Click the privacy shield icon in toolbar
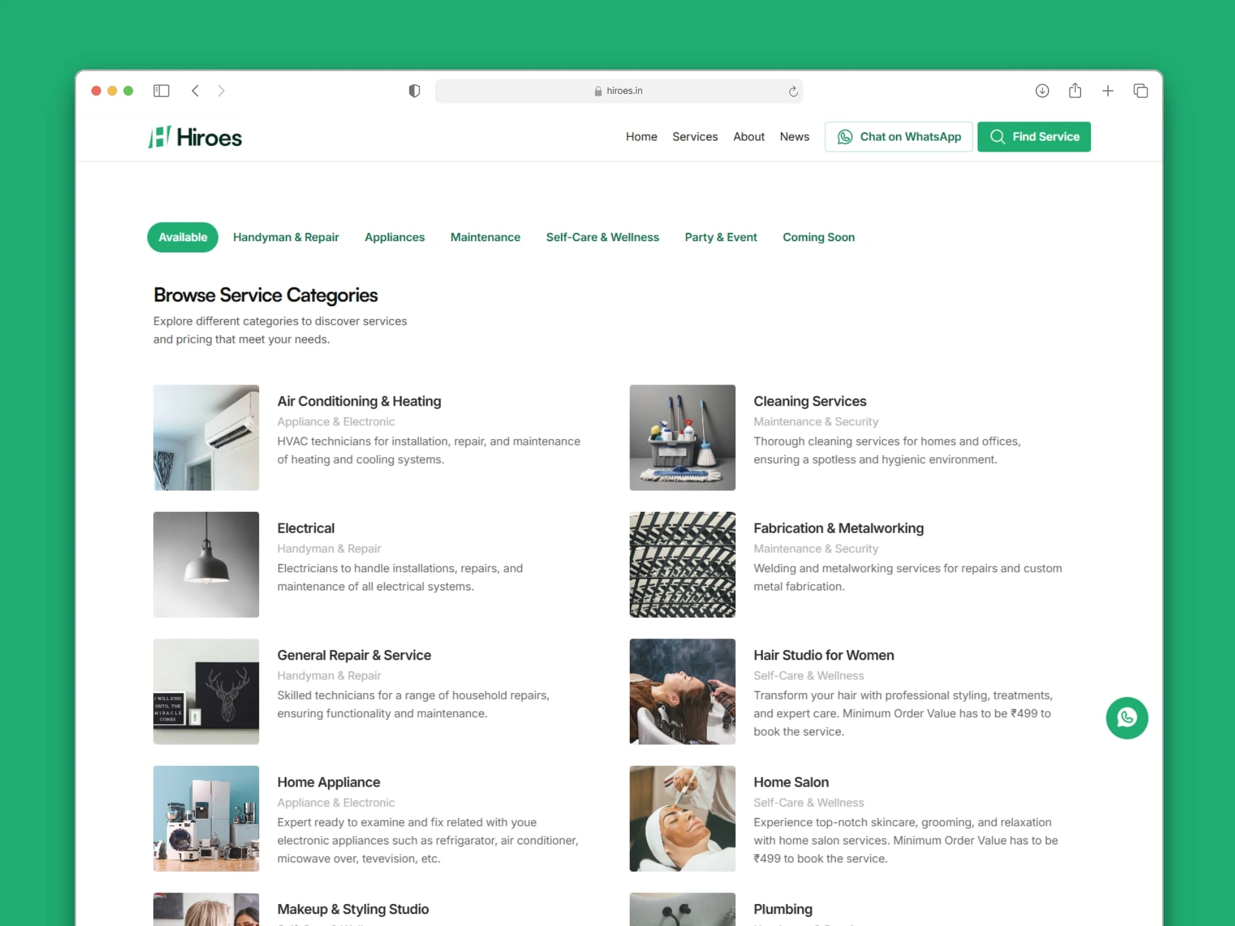This screenshot has height=926, width=1235. coord(414,91)
